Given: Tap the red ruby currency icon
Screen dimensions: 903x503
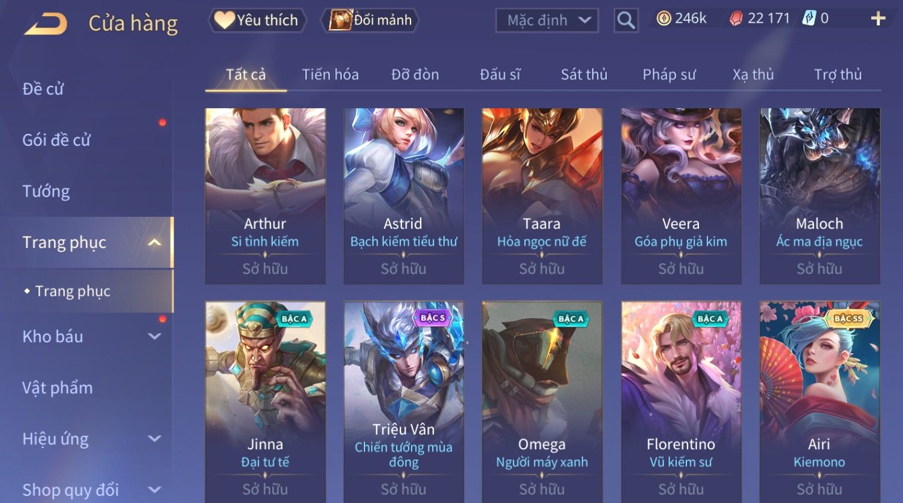Looking at the screenshot, I should click(735, 19).
